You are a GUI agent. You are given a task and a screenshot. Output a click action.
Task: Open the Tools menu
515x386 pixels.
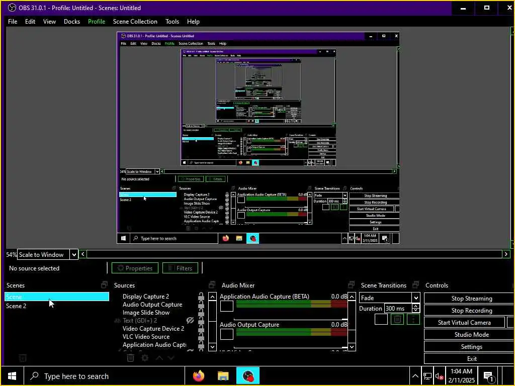tap(172, 21)
